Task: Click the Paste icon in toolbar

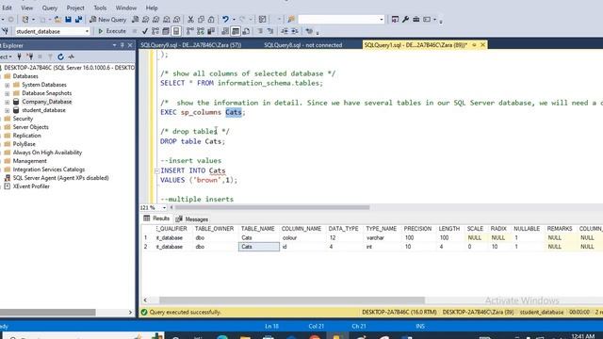Action: [211, 19]
